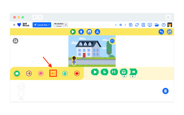184x115 pixels.
Task: Select the character on the stage
Action: click(74, 60)
